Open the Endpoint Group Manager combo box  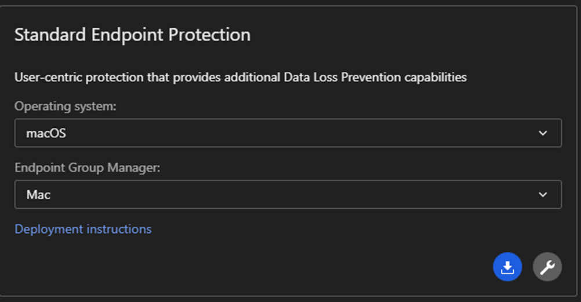pyautogui.click(x=288, y=194)
